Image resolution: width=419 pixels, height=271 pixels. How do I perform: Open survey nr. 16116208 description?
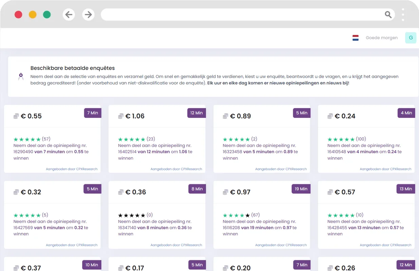coord(260,228)
